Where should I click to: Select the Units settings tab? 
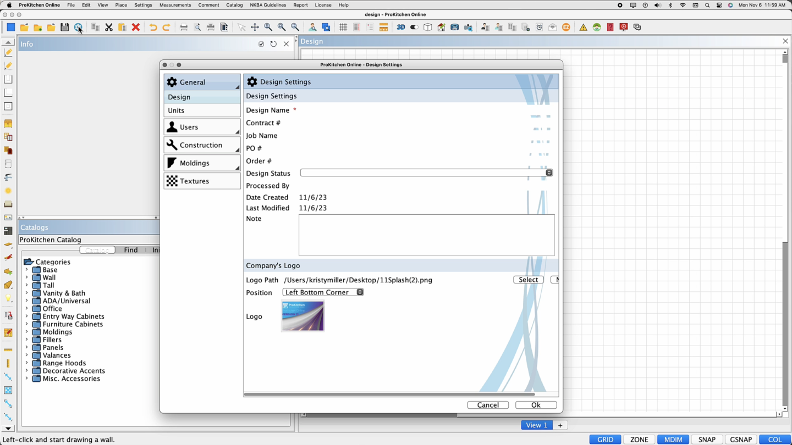click(202, 110)
